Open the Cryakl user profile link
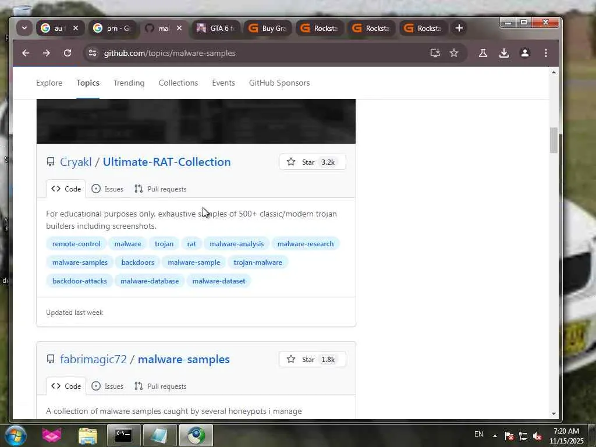 pos(76,162)
